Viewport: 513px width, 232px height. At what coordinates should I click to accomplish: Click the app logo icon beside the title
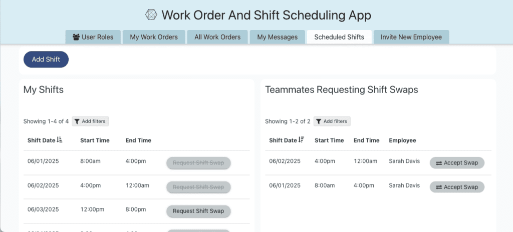[x=151, y=15]
